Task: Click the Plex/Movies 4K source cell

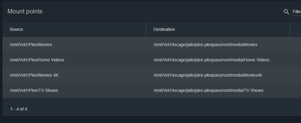Action: click(x=34, y=75)
